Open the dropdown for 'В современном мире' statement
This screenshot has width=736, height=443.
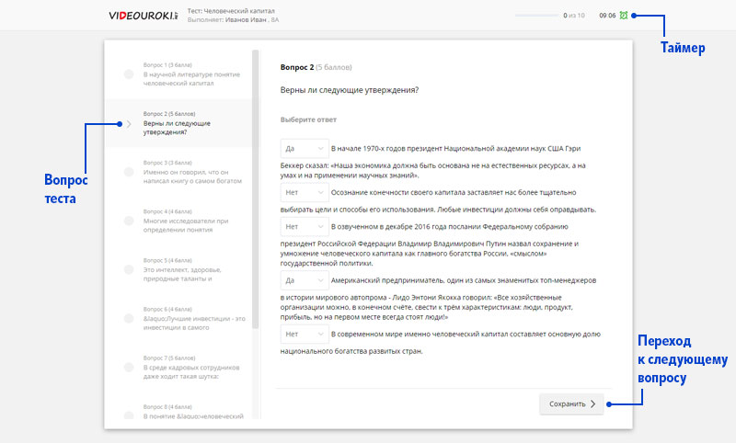point(305,335)
